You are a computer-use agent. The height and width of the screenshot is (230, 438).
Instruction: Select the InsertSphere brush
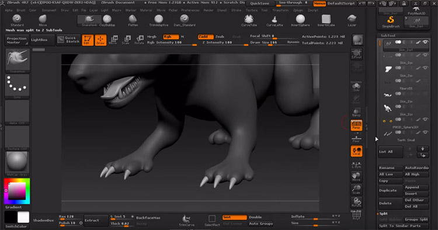[x=300, y=20]
